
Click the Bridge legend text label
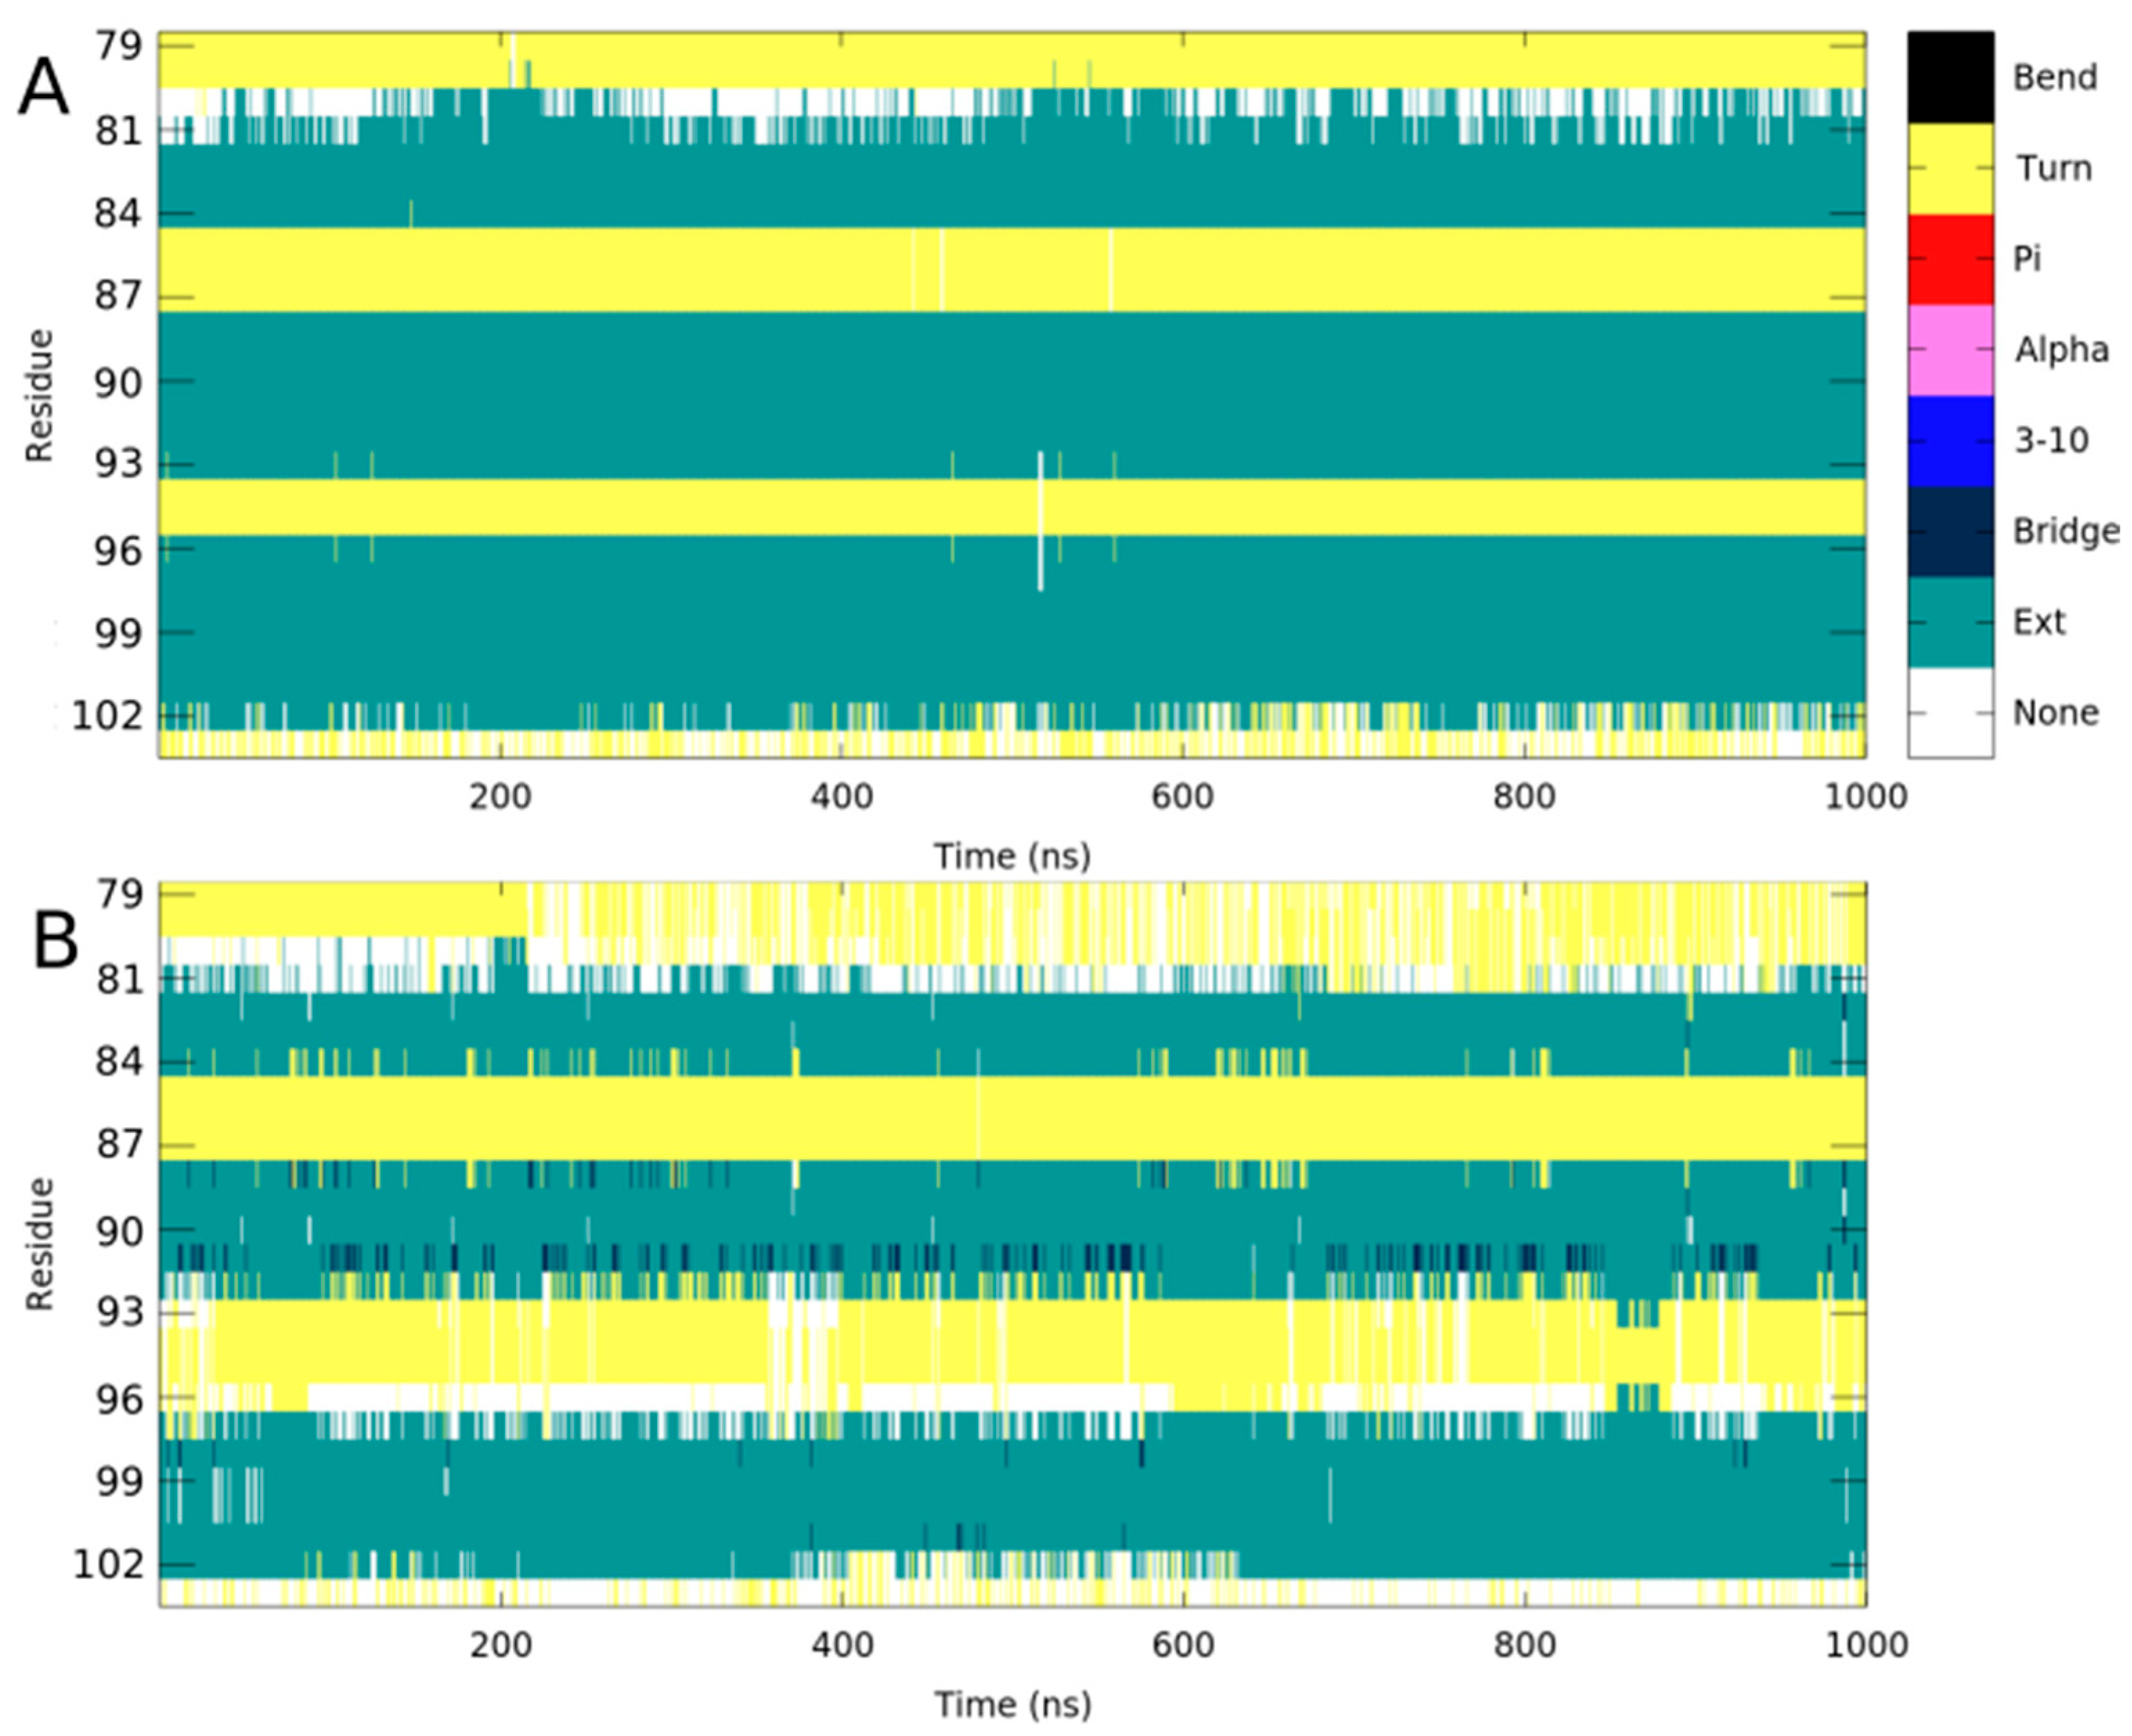[x=2066, y=531]
